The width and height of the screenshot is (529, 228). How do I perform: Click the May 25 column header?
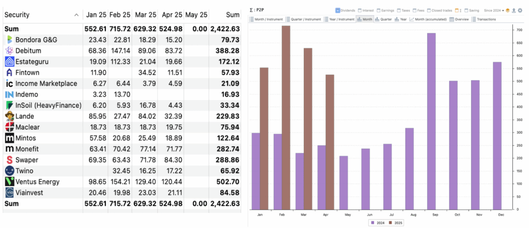tap(196, 15)
